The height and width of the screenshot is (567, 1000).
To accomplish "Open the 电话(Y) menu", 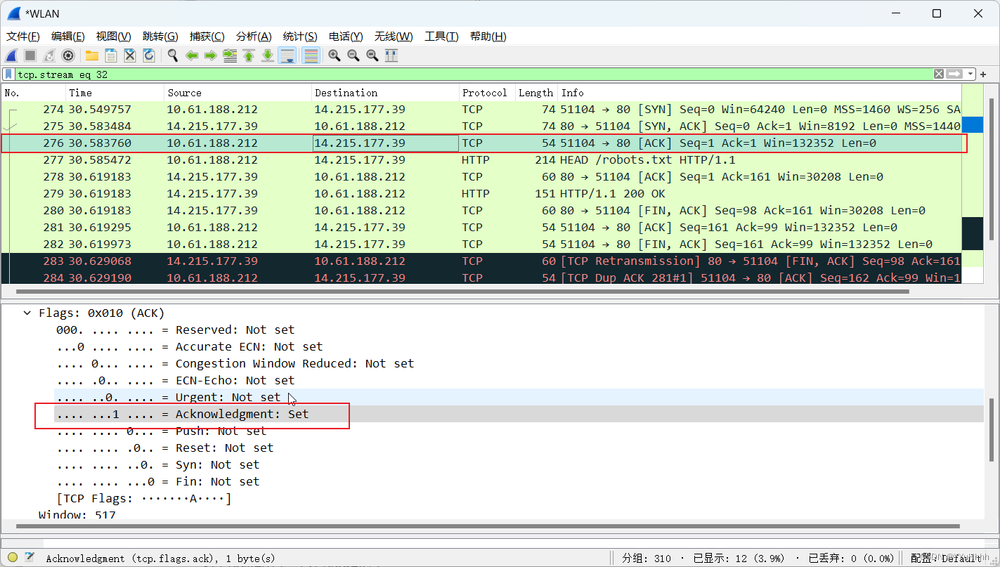I will (346, 37).
